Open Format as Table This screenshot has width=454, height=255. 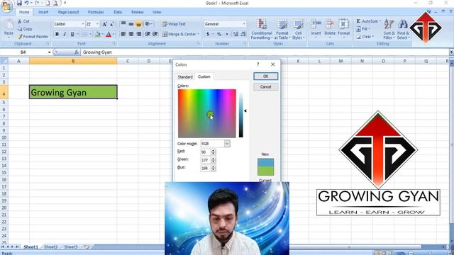coord(282,30)
